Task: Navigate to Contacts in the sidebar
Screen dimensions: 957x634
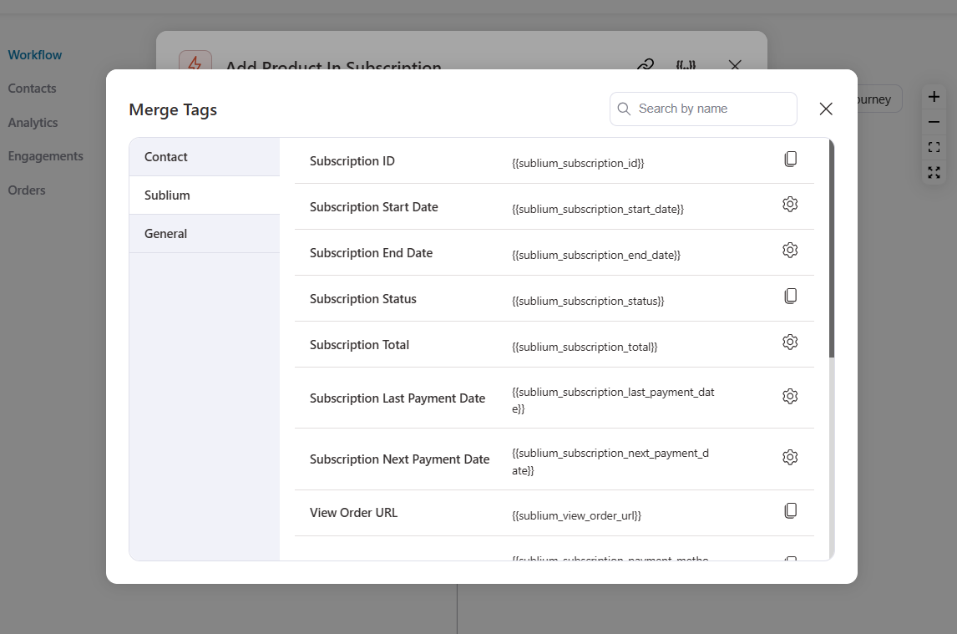Action: point(32,88)
